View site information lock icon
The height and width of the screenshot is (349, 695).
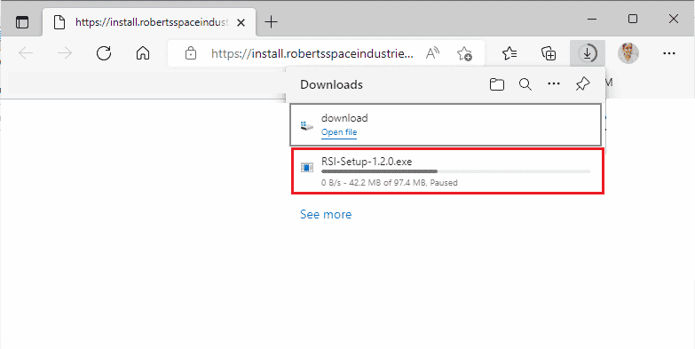pos(191,53)
